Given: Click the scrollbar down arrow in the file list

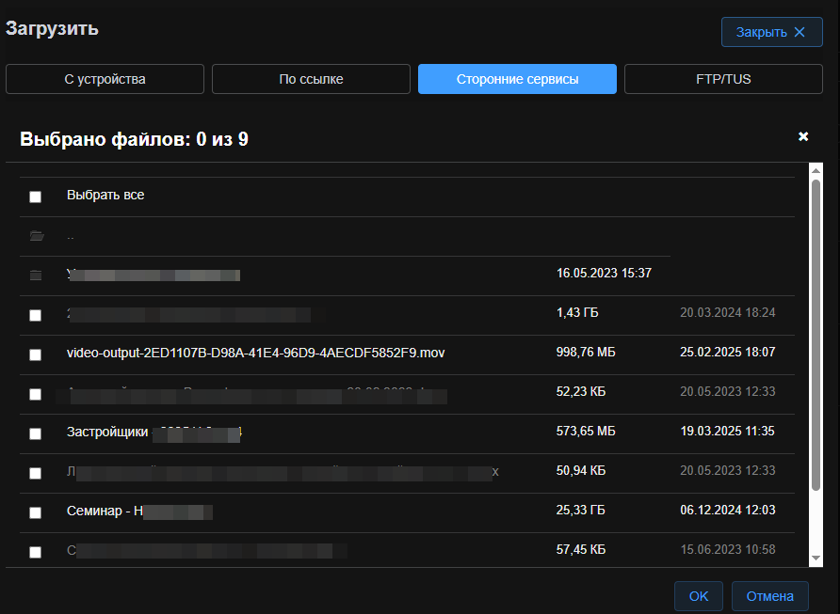Looking at the screenshot, I should coord(816,558).
